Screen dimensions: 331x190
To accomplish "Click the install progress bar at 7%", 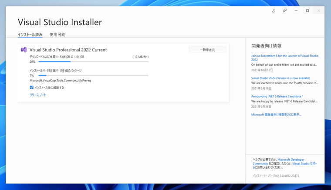I will 93,75.
